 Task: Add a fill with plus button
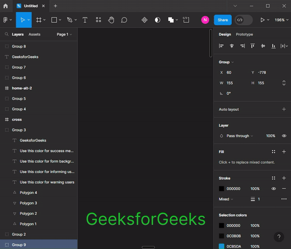284,152
